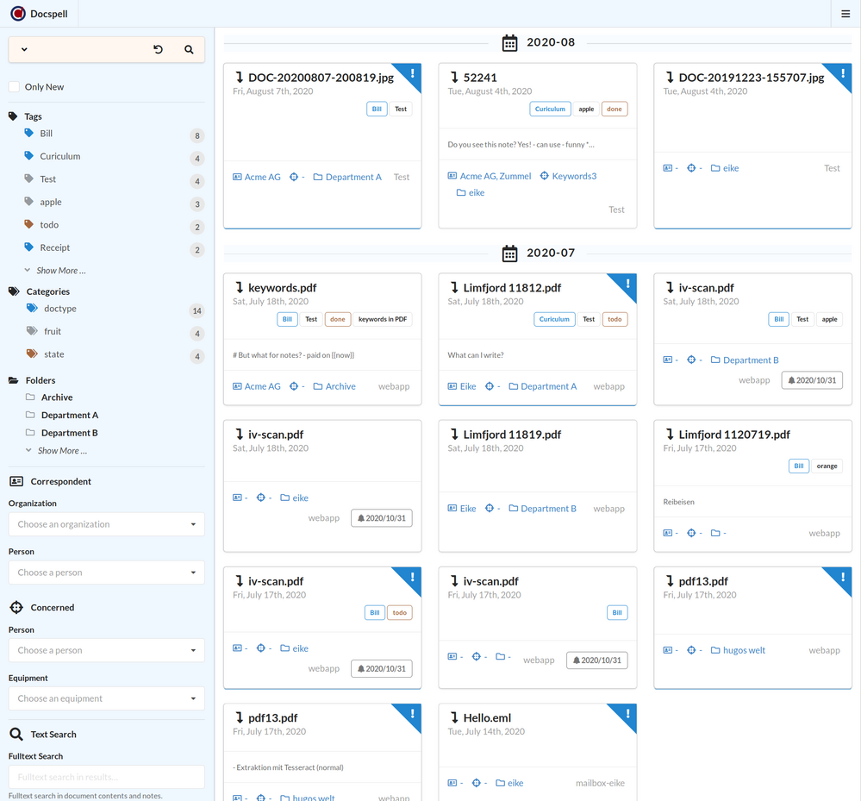
Task: Filter by the Curiculum tag
Action: pos(59,157)
